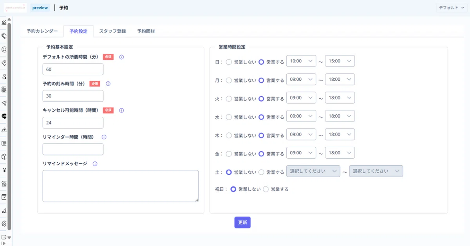Show info for リマインドメッセージ

pos(95,164)
